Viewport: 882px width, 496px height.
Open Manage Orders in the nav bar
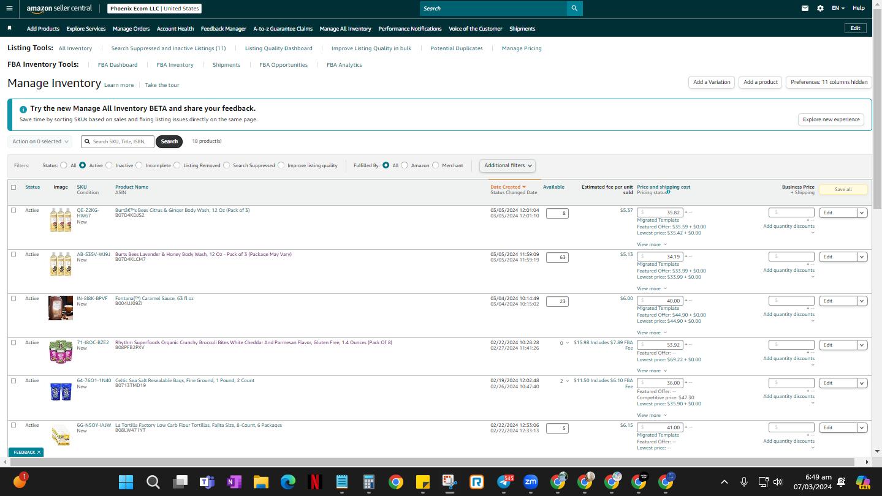coord(131,29)
